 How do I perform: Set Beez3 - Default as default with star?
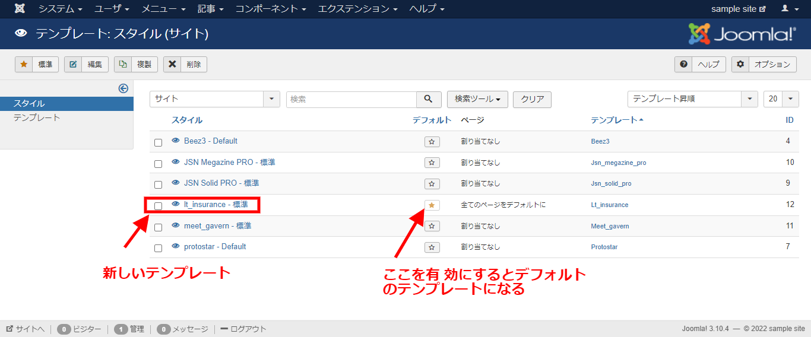pos(432,142)
